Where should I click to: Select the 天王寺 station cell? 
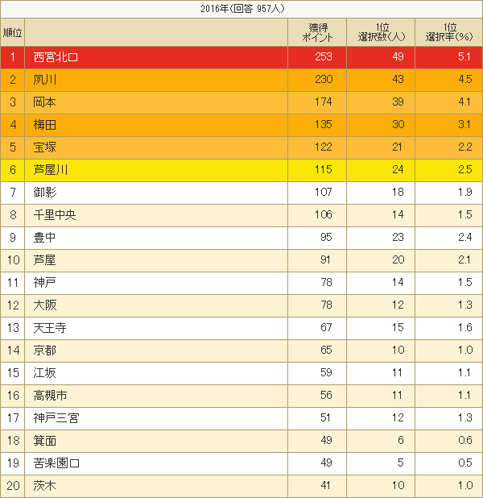tap(50, 328)
